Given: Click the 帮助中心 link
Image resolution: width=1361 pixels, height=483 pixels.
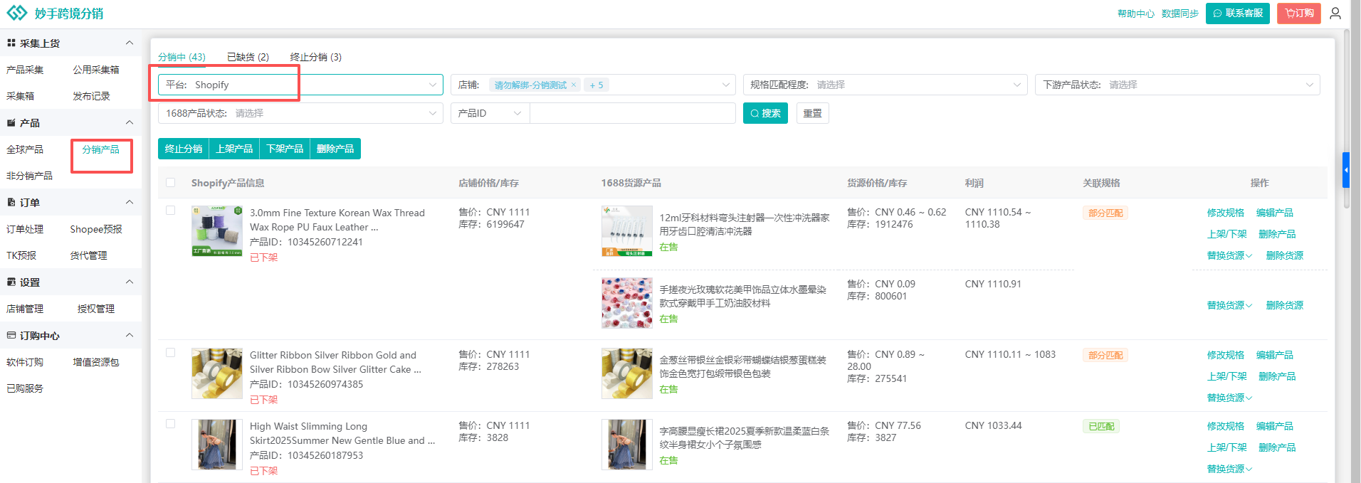Looking at the screenshot, I should (x=1135, y=14).
